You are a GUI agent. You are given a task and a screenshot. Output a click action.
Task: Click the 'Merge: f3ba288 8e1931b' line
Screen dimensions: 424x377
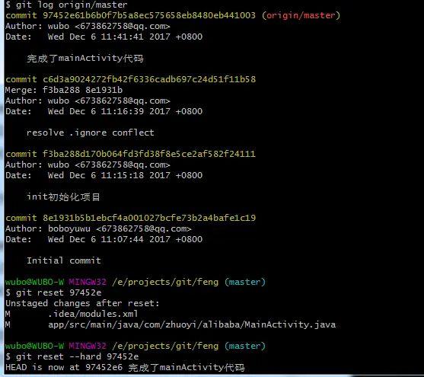tap(64, 90)
